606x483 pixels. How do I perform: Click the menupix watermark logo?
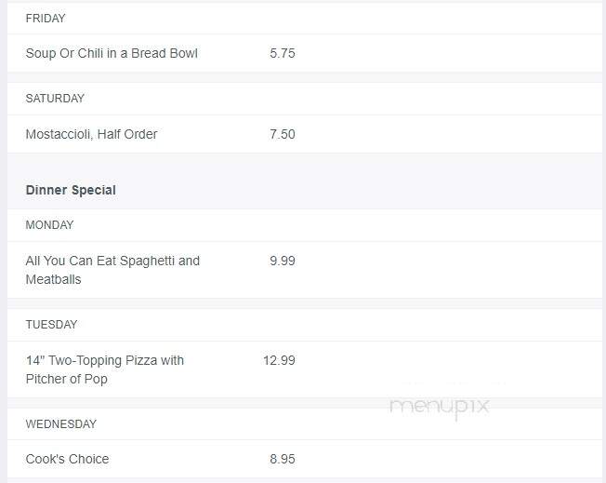pos(440,408)
